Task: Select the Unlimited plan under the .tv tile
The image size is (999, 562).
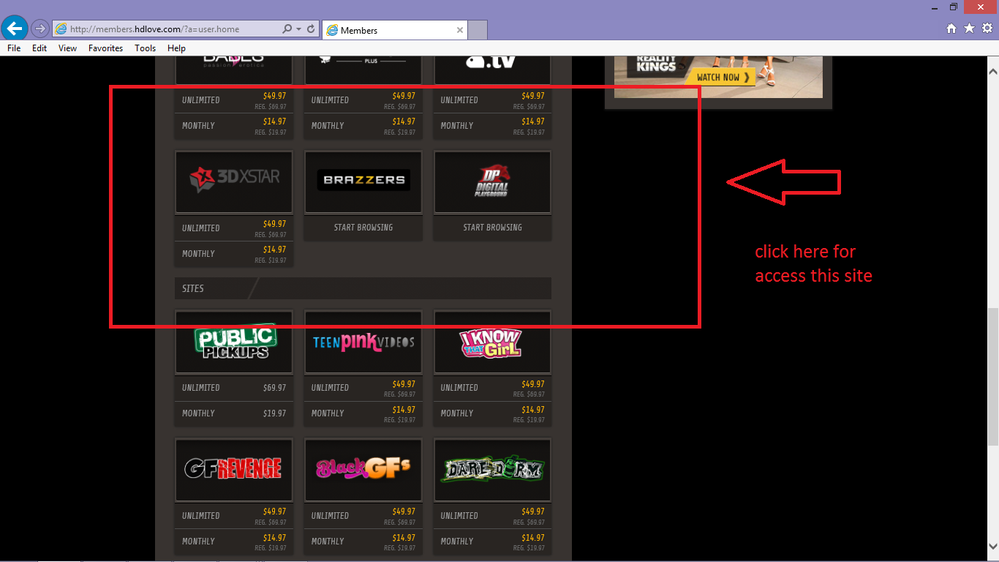Action: coord(492,100)
